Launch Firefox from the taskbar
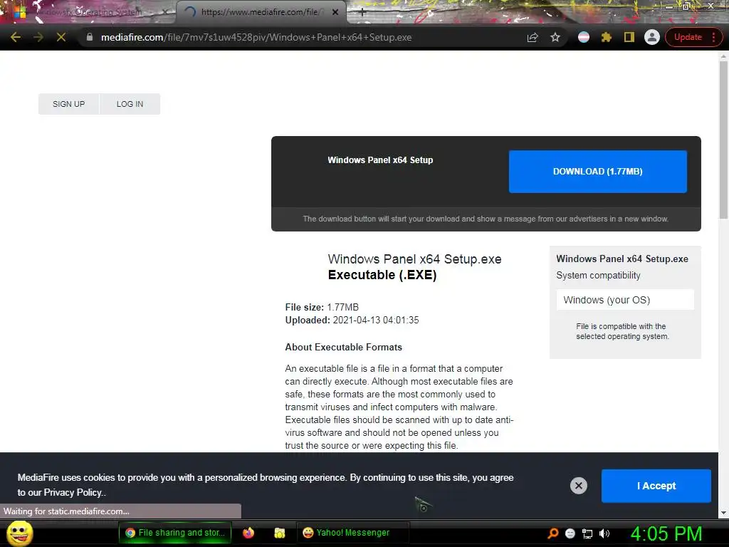Screen dimensions: 729x547 pyautogui.click(x=248, y=533)
